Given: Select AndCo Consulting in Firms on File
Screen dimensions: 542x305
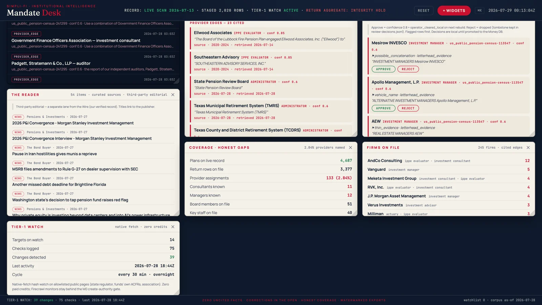Looking at the screenshot, I should pyautogui.click(x=449, y=161).
